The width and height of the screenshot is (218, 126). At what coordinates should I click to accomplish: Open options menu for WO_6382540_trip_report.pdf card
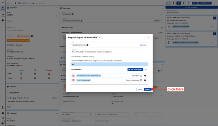(x=215, y=18)
